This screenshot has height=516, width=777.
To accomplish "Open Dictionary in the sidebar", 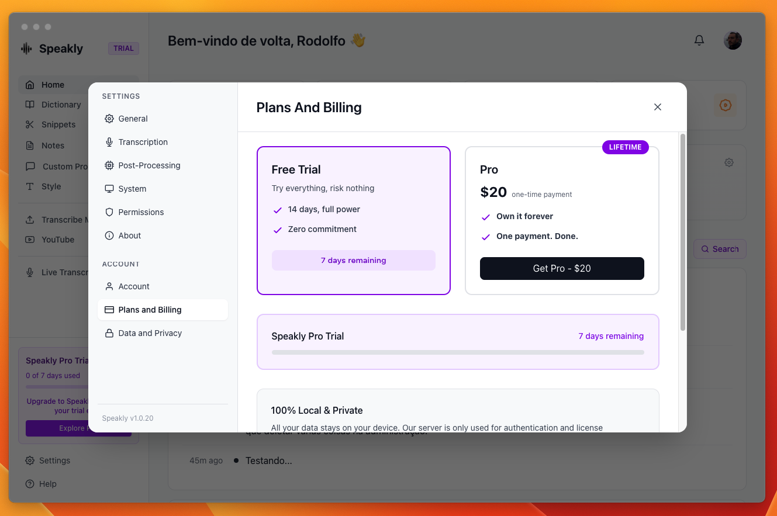I will [x=61, y=105].
